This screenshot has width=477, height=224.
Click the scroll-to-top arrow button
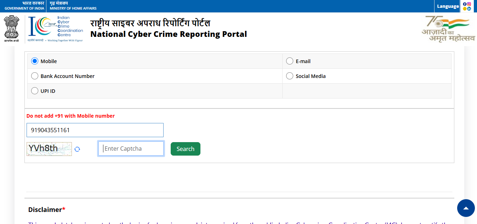tap(466, 208)
